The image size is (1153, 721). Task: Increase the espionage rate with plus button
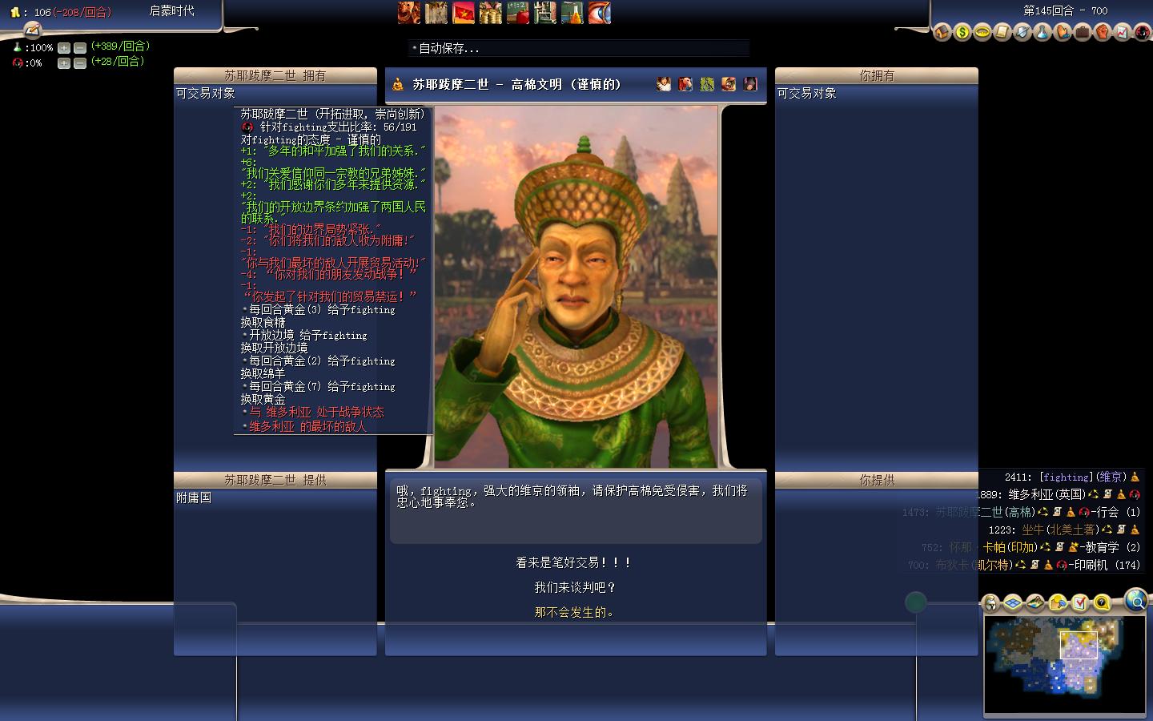click(64, 63)
